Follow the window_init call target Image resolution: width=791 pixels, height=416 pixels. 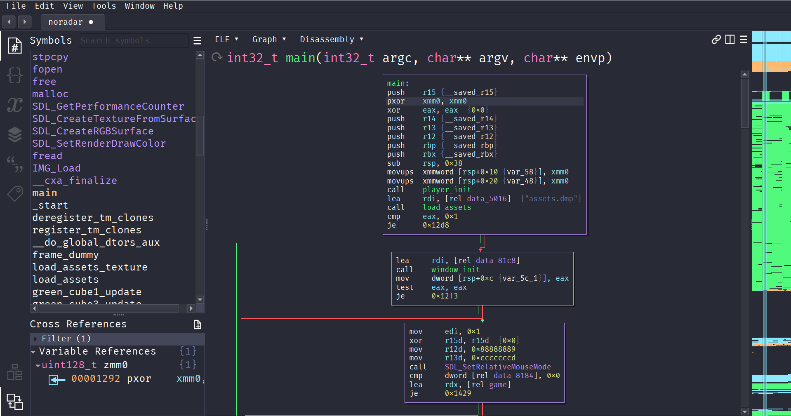(x=456, y=270)
